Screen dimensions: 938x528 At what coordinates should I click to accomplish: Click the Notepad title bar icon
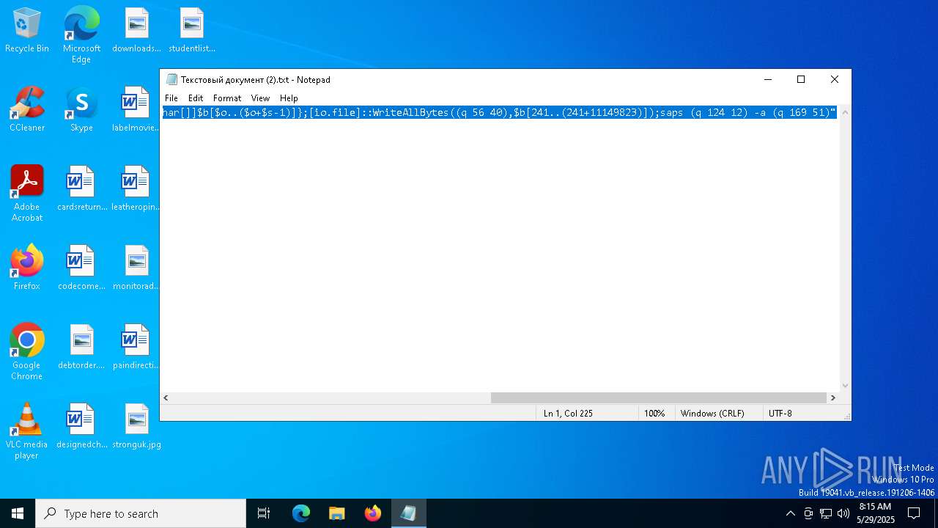tap(171, 79)
